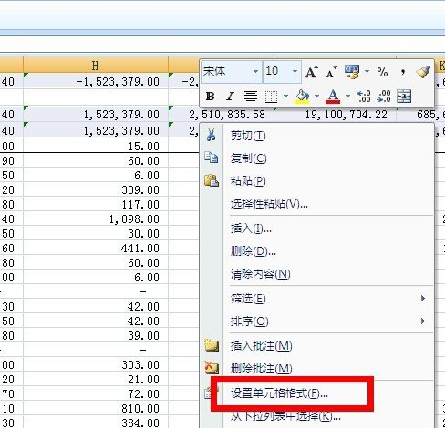Select cell showing 21.00
This screenshot has width=445, height=428.
point(96,380)
